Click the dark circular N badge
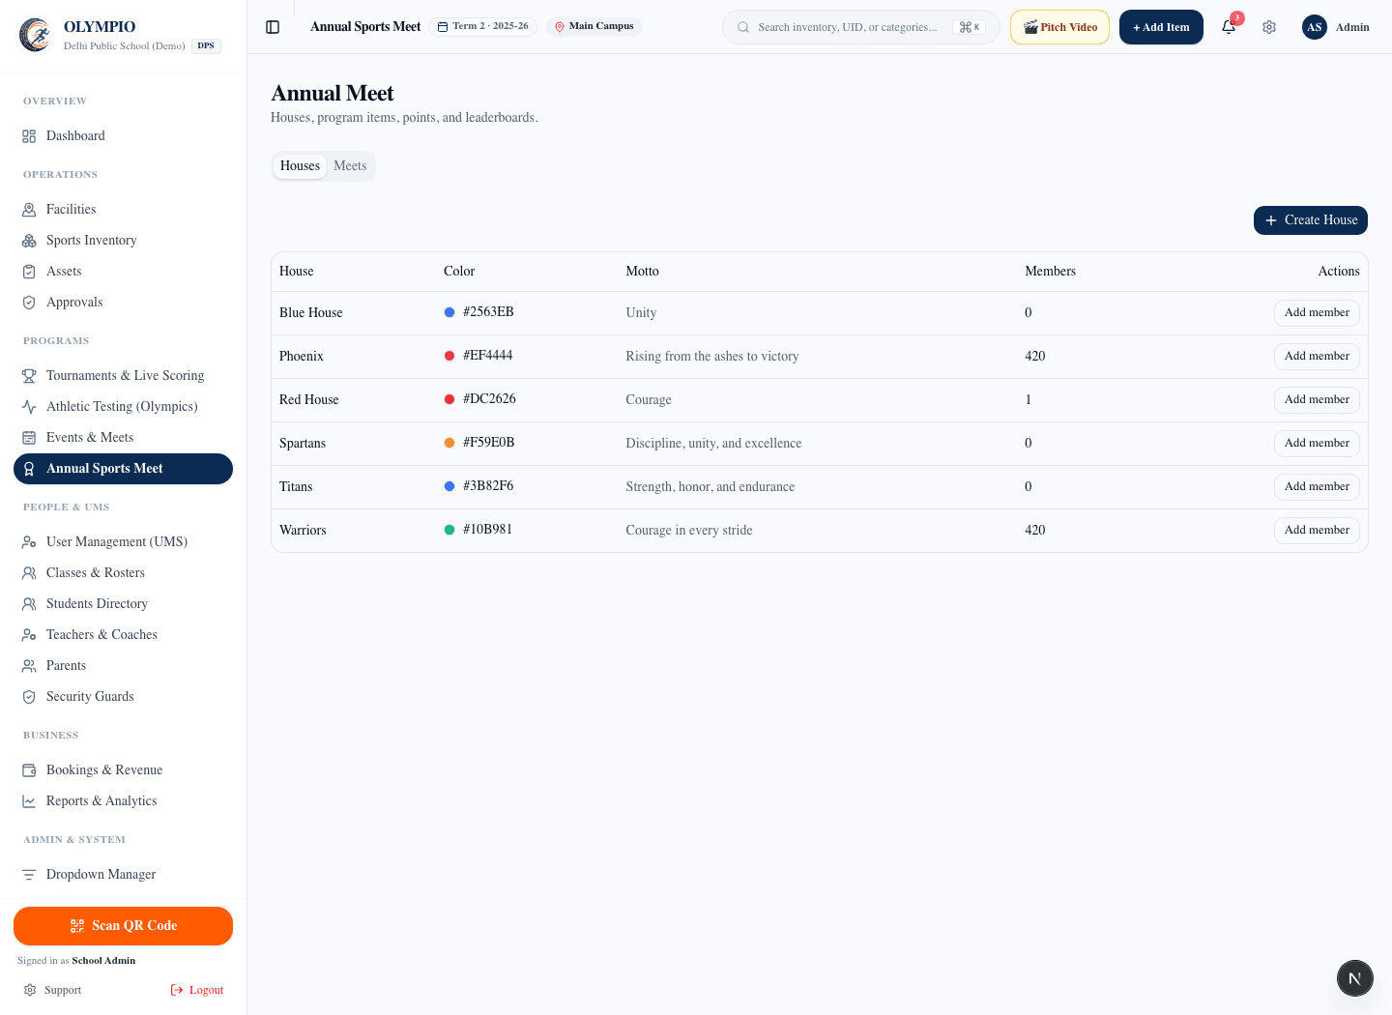Viewport: 1392px width, 1015px height. [x=1354, y=978]
